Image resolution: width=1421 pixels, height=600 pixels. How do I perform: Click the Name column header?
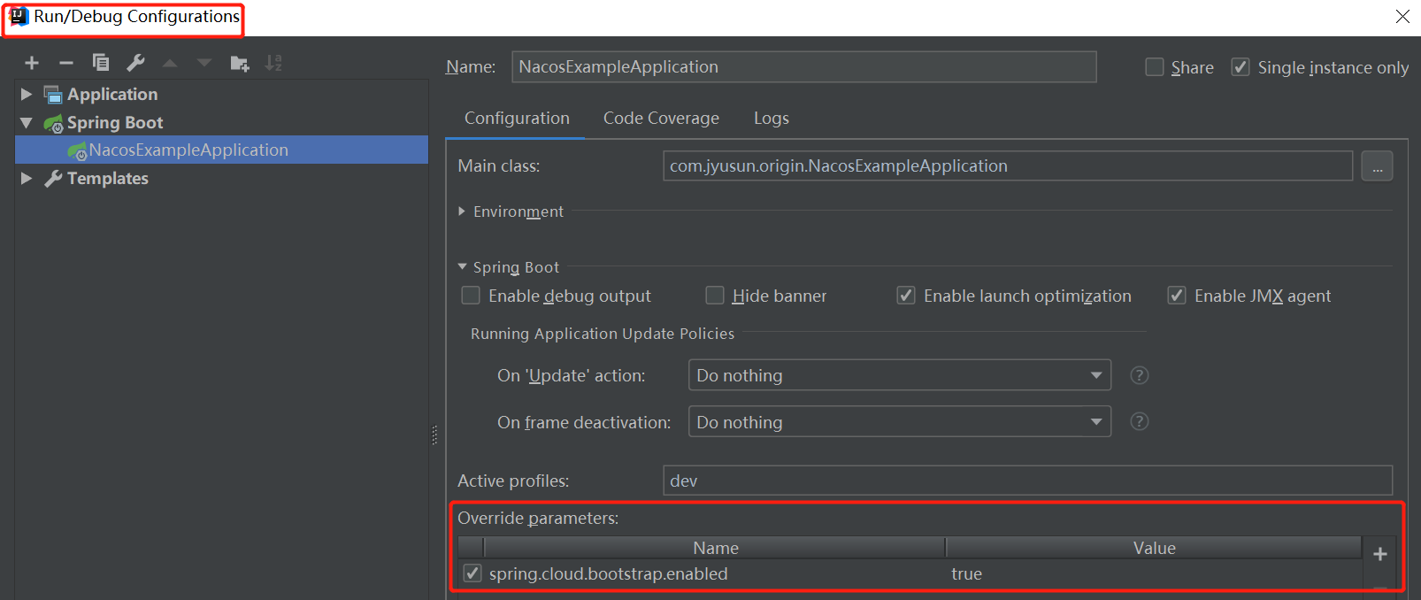[715, 549]
